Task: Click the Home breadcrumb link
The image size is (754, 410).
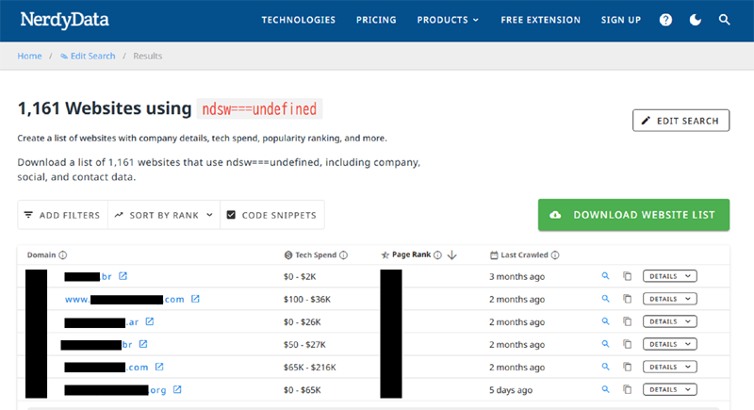Action: click(x=29, y=56)
